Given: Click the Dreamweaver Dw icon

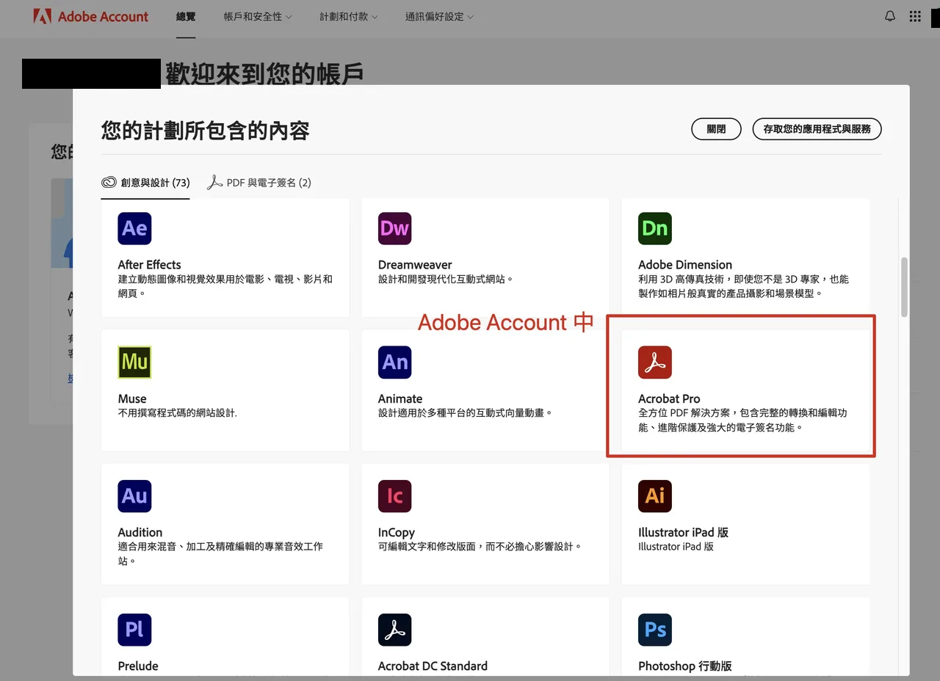Looking at the screenshot, I should (x=394, y=228).
